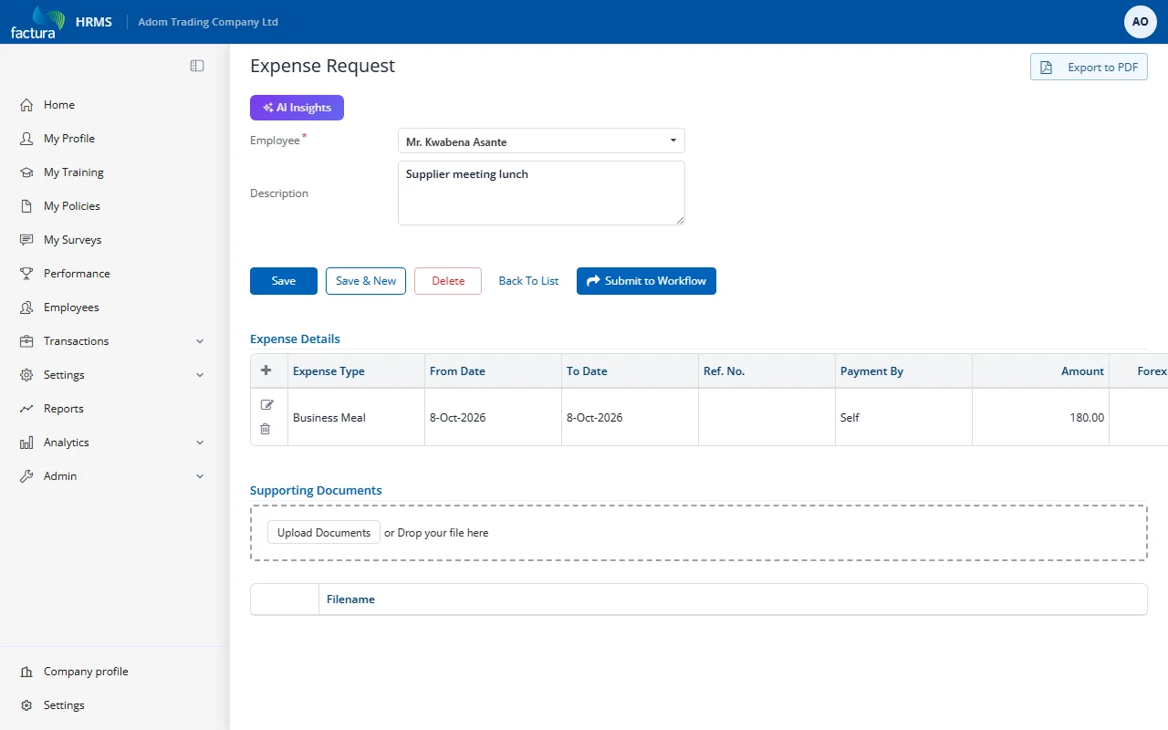Click the Upload Documents button
The height and width of the screenshot is (730, 1168).
point(324,533)
